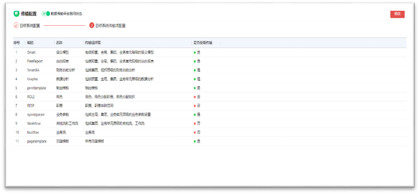
Task: Click the Graphic row details text
Action: tap(119, 79)
